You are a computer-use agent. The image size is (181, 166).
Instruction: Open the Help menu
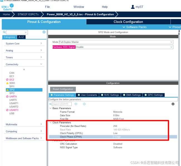[105, 7]
